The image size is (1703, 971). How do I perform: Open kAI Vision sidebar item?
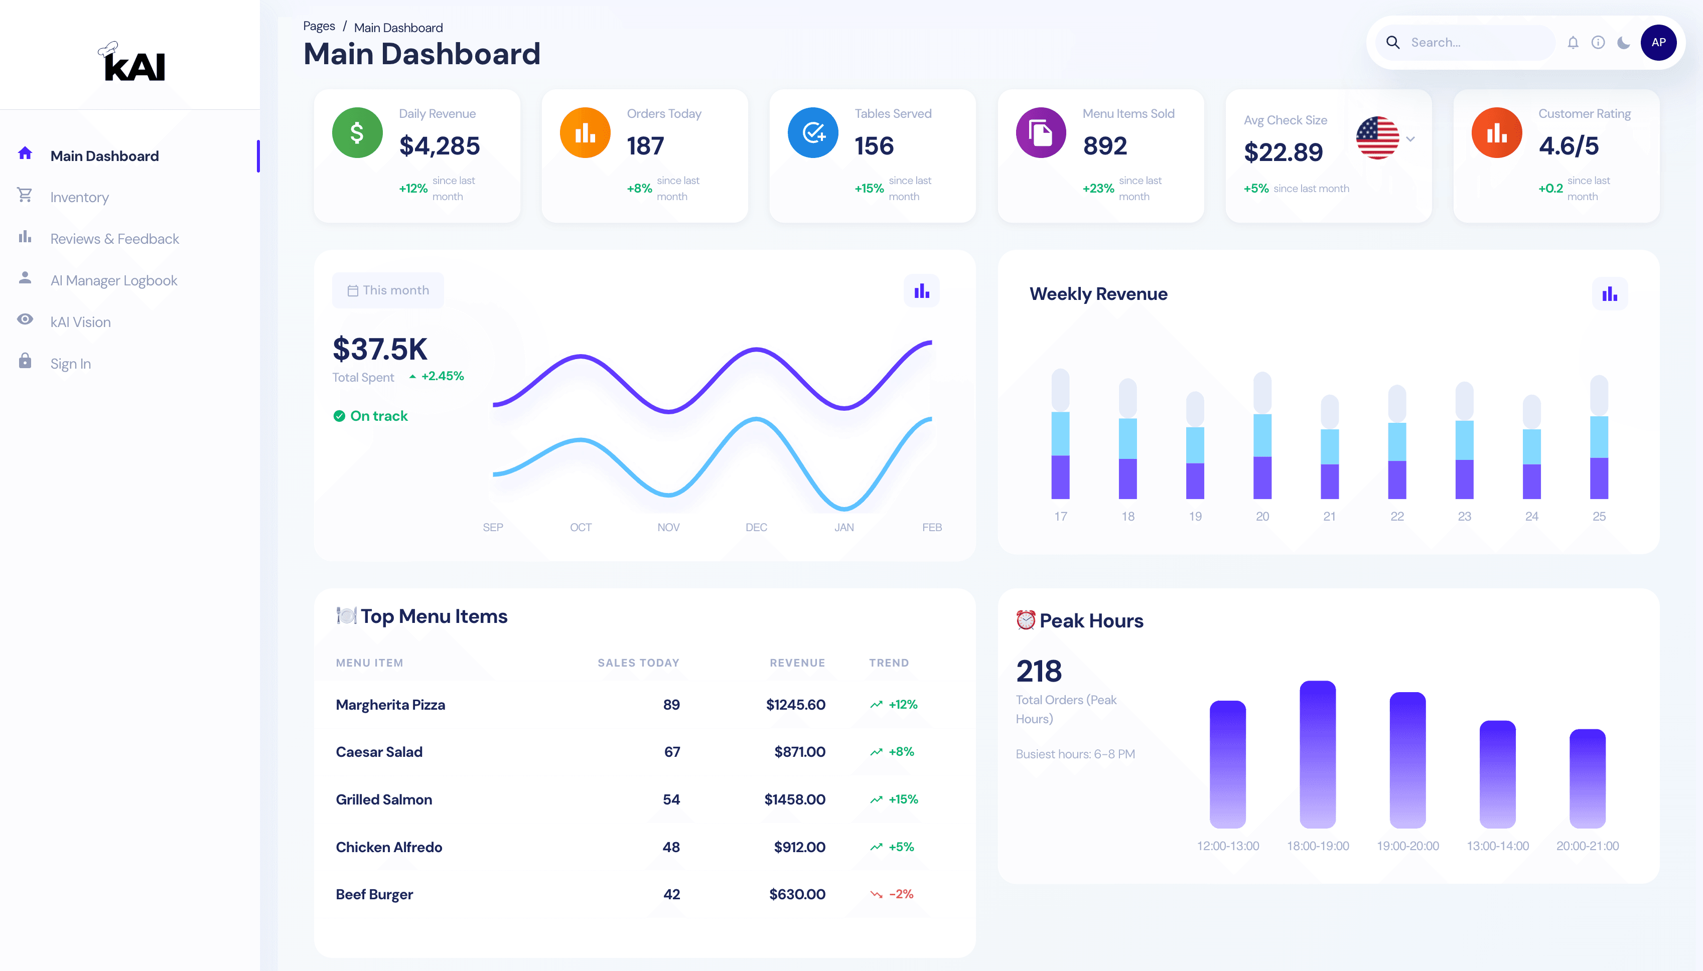click(x=80, y=322)
